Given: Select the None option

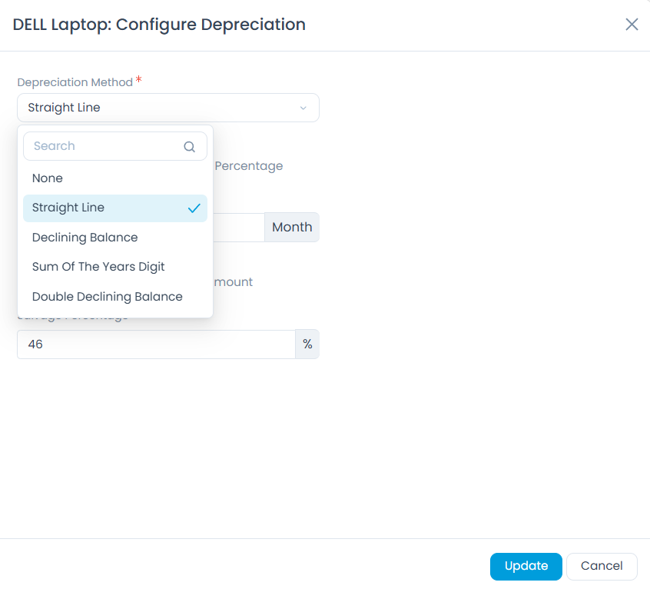Looking at the screenshot, I should 114,178.
